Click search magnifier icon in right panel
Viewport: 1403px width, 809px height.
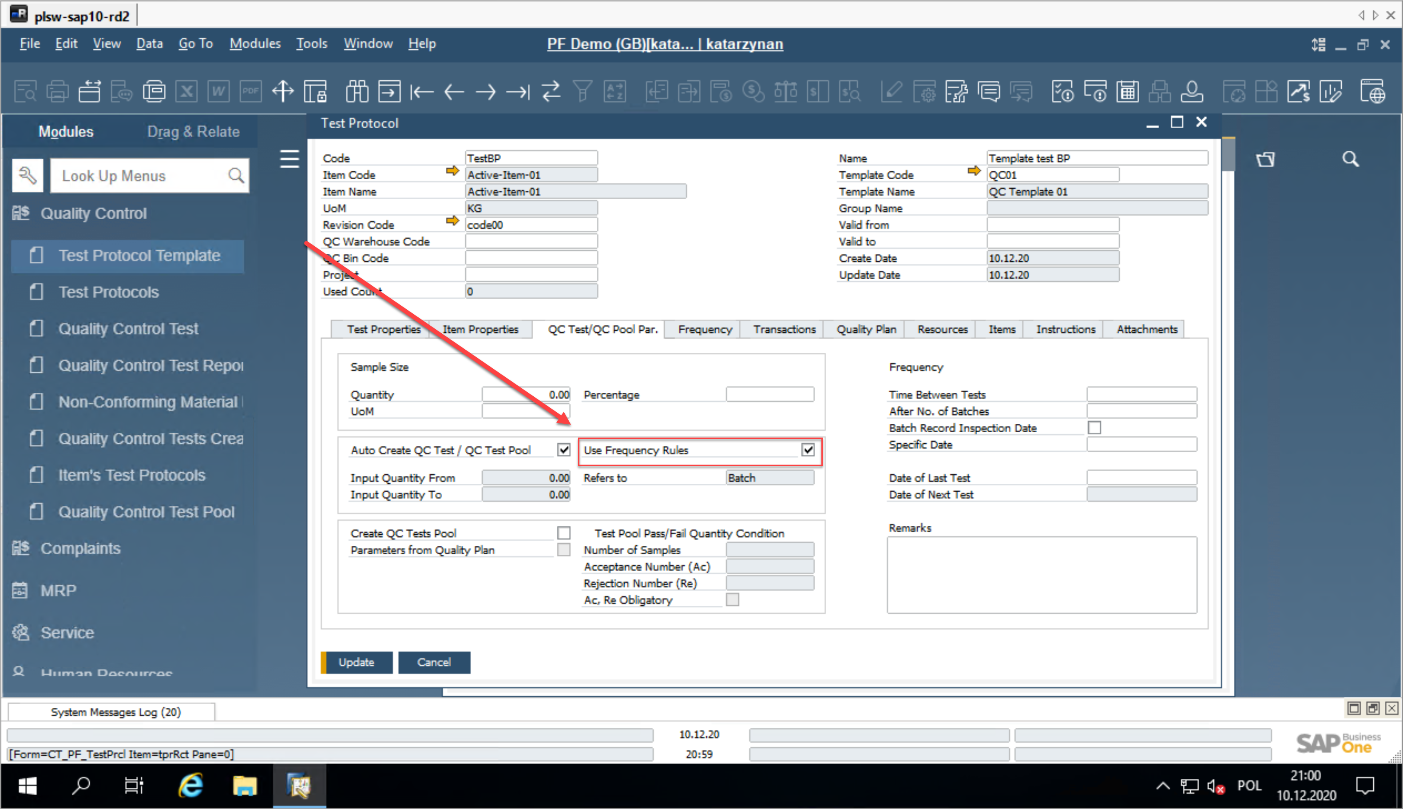click(x=1350, y=159)
